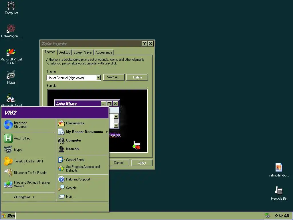Click the taskbar clock showing 5:16 AM

[282, 216]
